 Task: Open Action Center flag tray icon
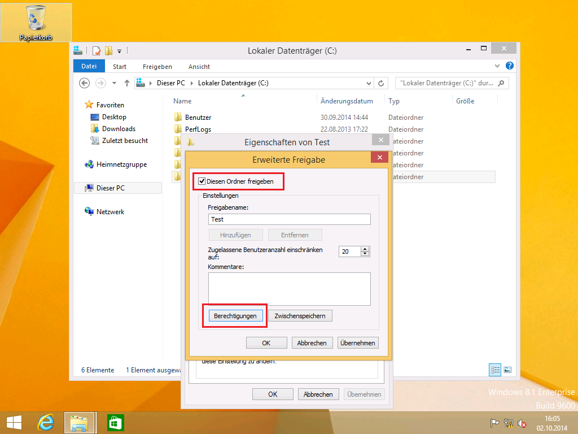point(494,423)
